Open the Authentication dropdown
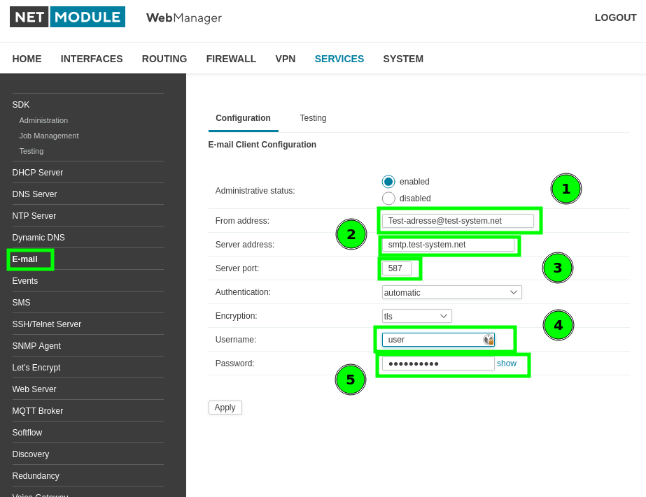This screenshot has height=497, width=646. 451,292
